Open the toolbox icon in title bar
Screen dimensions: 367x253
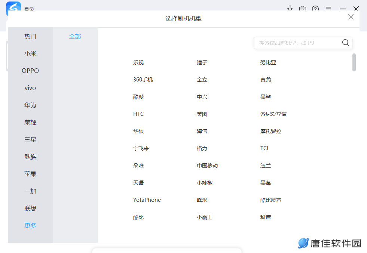(x=302, y=9)
